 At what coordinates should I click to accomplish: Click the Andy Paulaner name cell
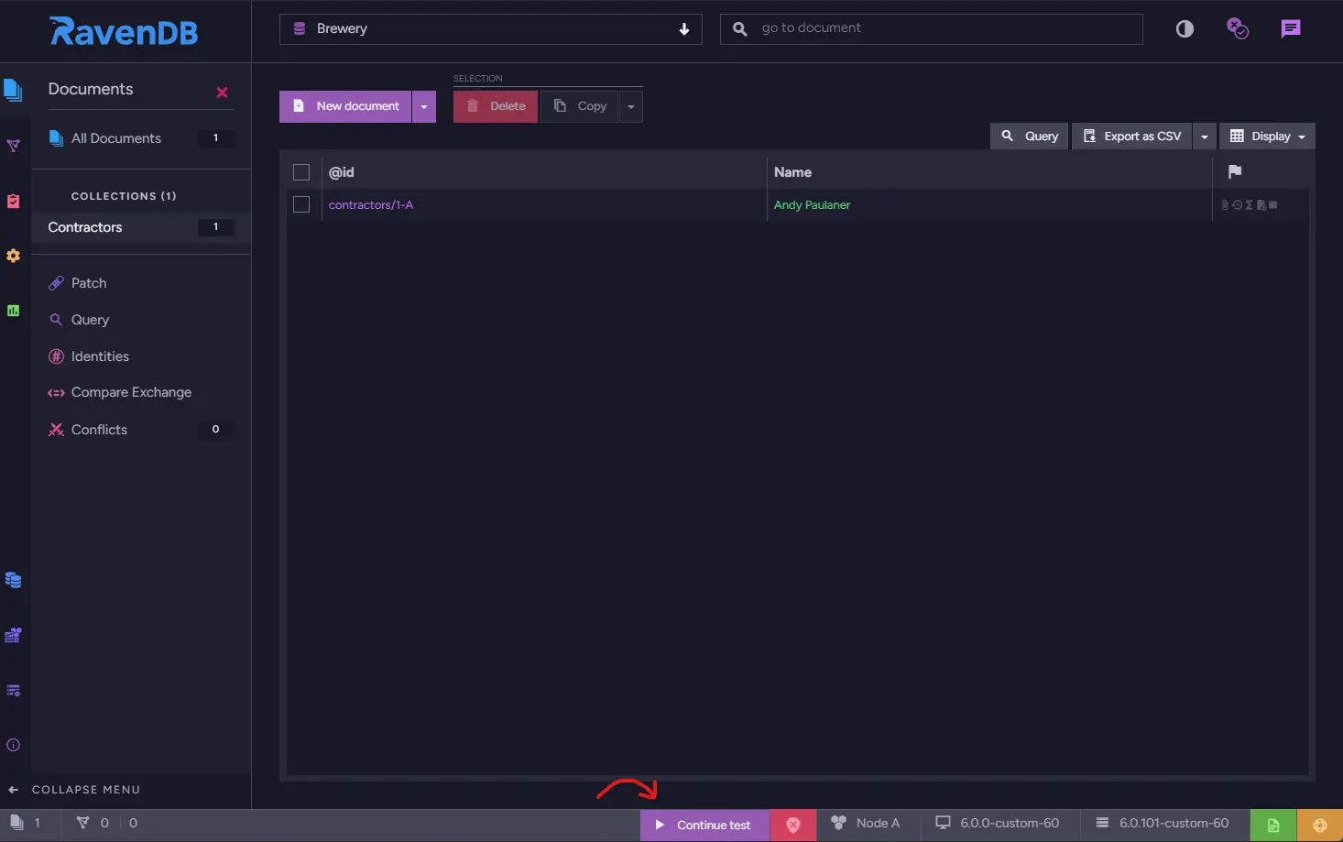[812, 204]
